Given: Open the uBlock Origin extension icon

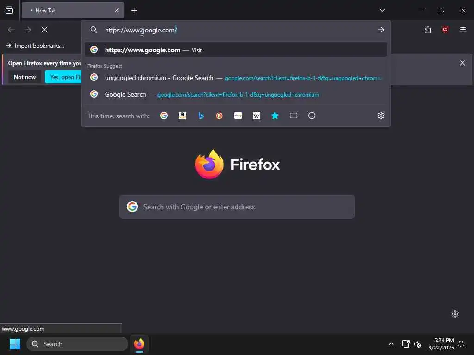Looking at the screenshot, I should 445,30.
